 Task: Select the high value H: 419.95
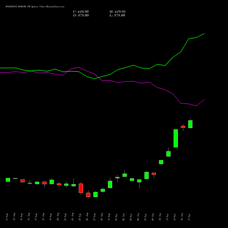pos(118,12)
